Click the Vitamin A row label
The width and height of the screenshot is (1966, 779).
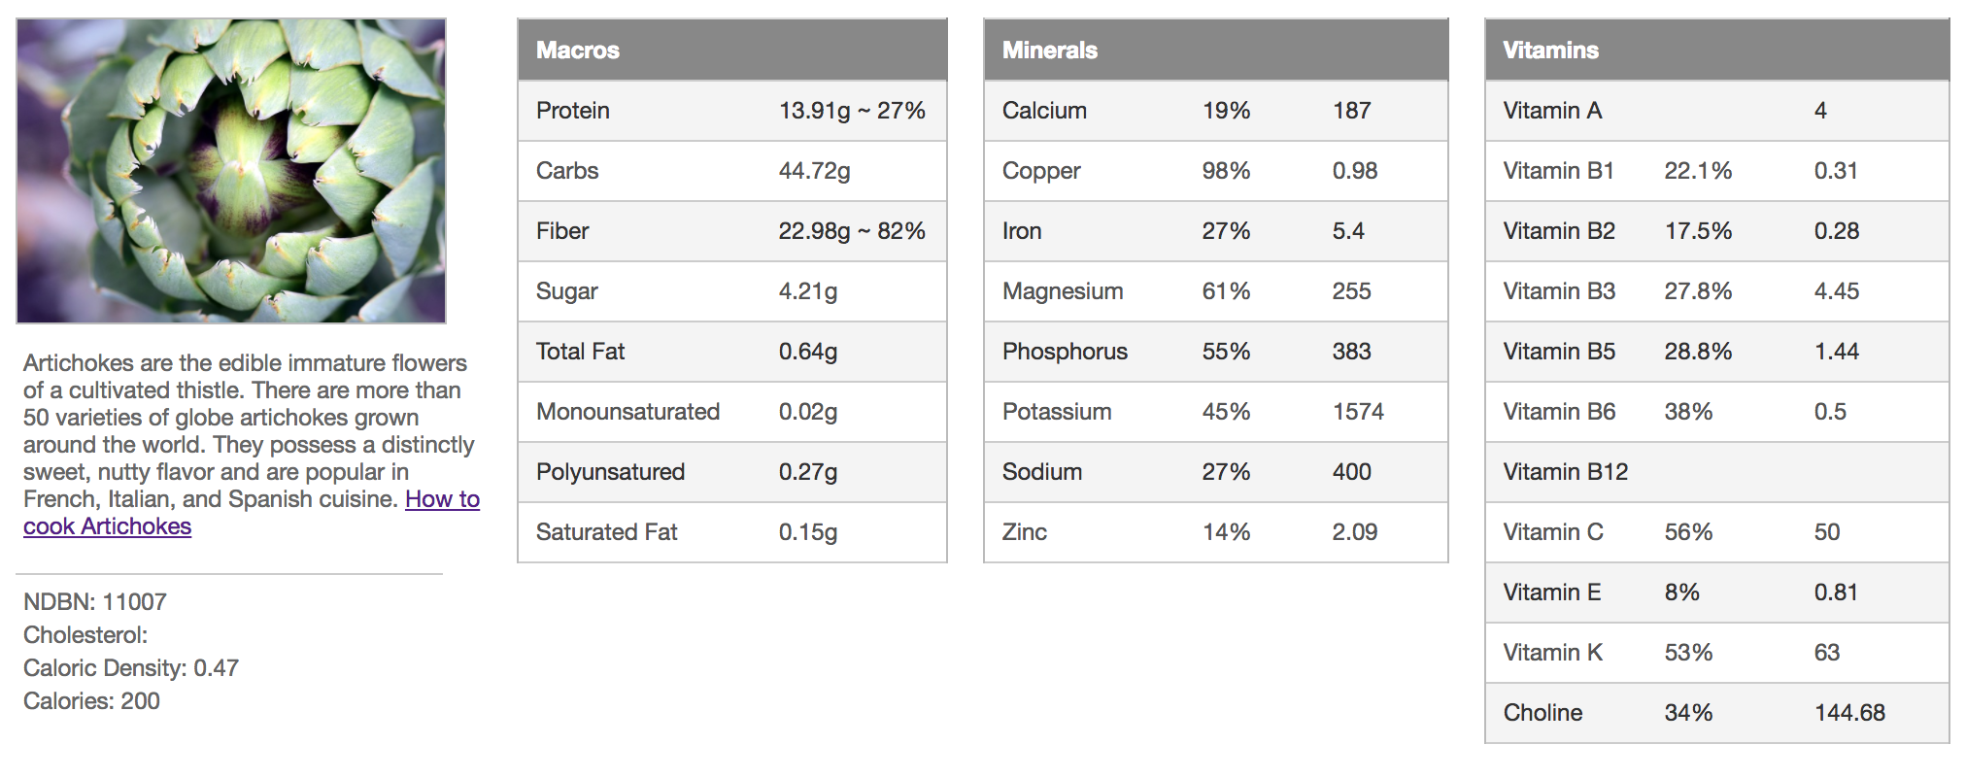click(1552, 111)
